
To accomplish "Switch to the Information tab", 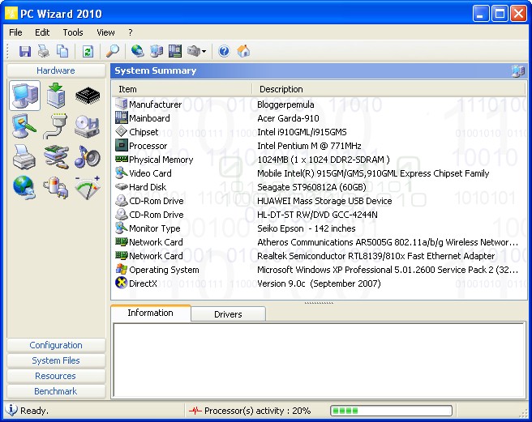I will 150,313.
